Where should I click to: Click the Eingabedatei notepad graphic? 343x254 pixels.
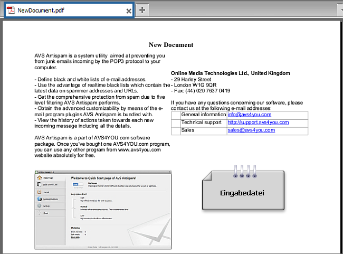click(243, 188)
